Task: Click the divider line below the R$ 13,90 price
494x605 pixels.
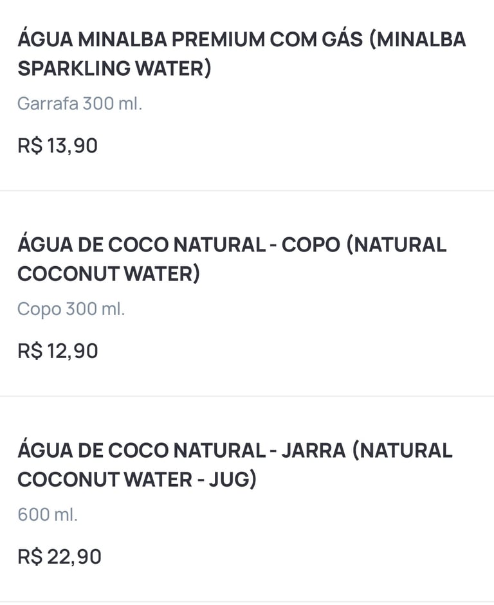Action: pos(247,191)
